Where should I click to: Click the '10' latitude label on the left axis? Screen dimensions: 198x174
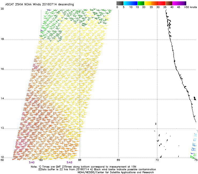tap(2, 157)
